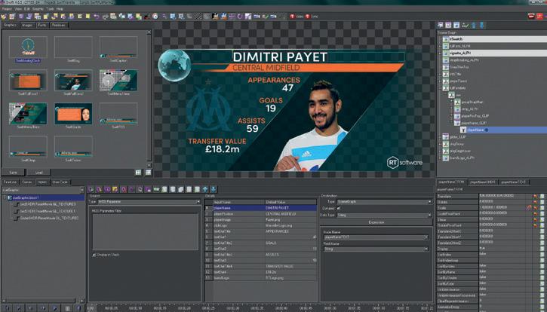Click the first icon in the main toolbar
Viewport: 547px width, 312px height.
(x=5, y=17)
